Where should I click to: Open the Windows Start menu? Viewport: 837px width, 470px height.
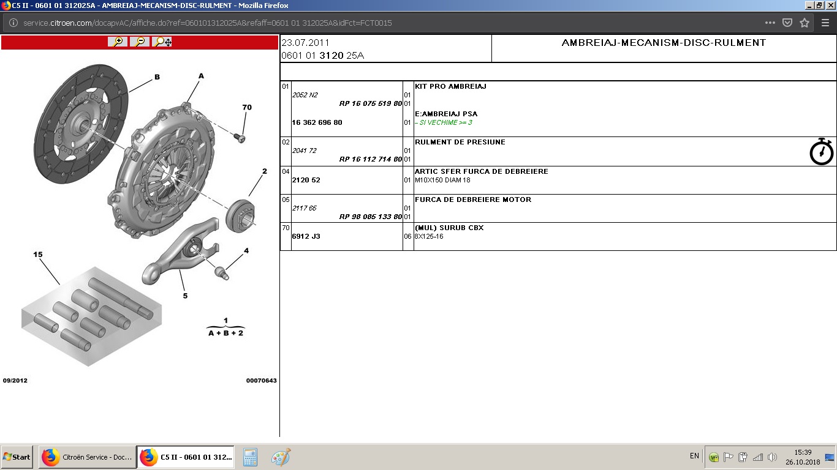17,457
